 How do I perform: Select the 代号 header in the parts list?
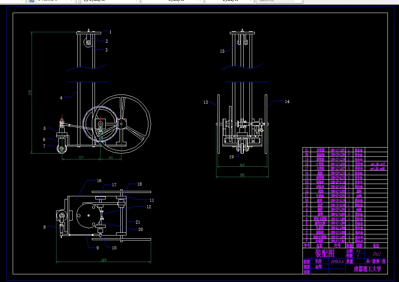[337, 246]
